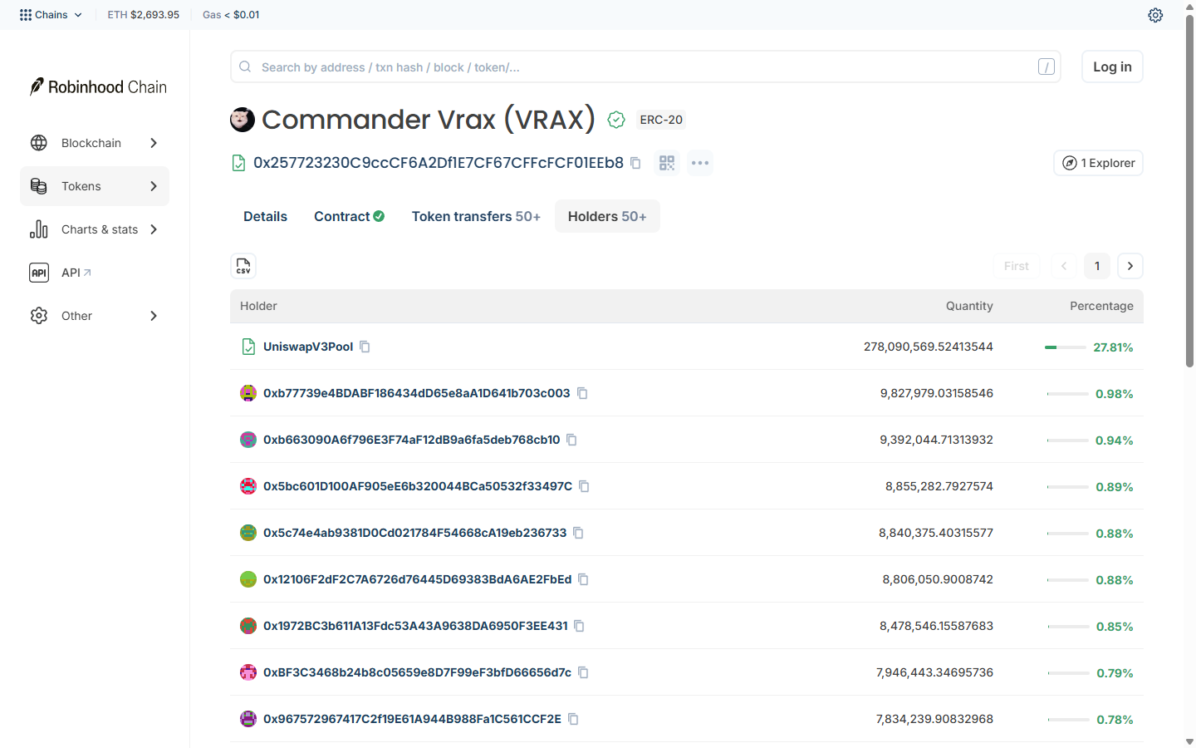Open the Token transfers tab
Image resolution: width=1196 pixels, height=748 pixels.
click(476, 216)
